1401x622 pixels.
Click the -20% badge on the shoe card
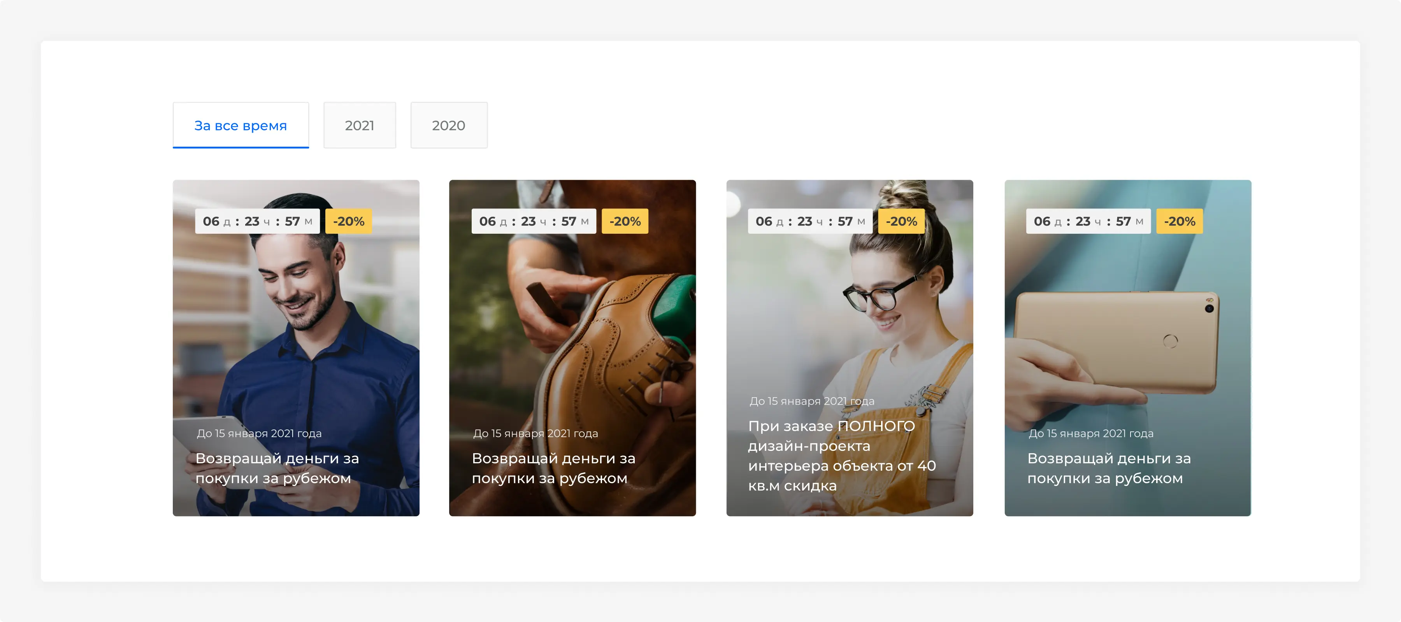click(625, 221)
